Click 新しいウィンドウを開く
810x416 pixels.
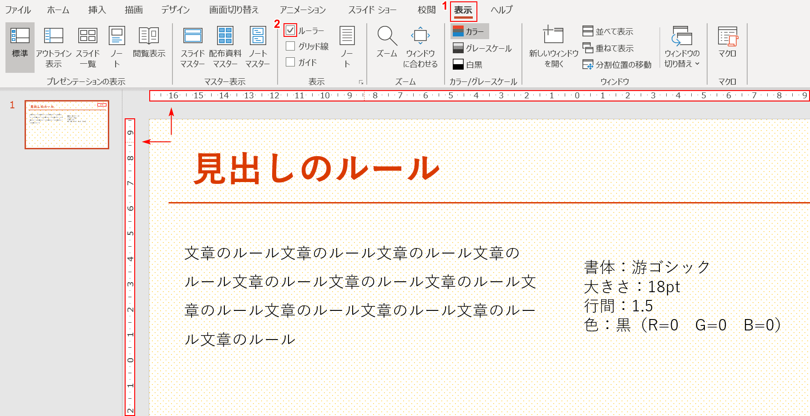[x=554, y=47]
